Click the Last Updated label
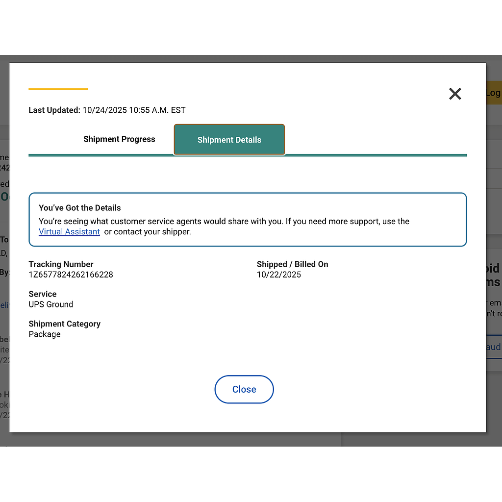Screen dimensions: 502x502 (x=54, y=110)
